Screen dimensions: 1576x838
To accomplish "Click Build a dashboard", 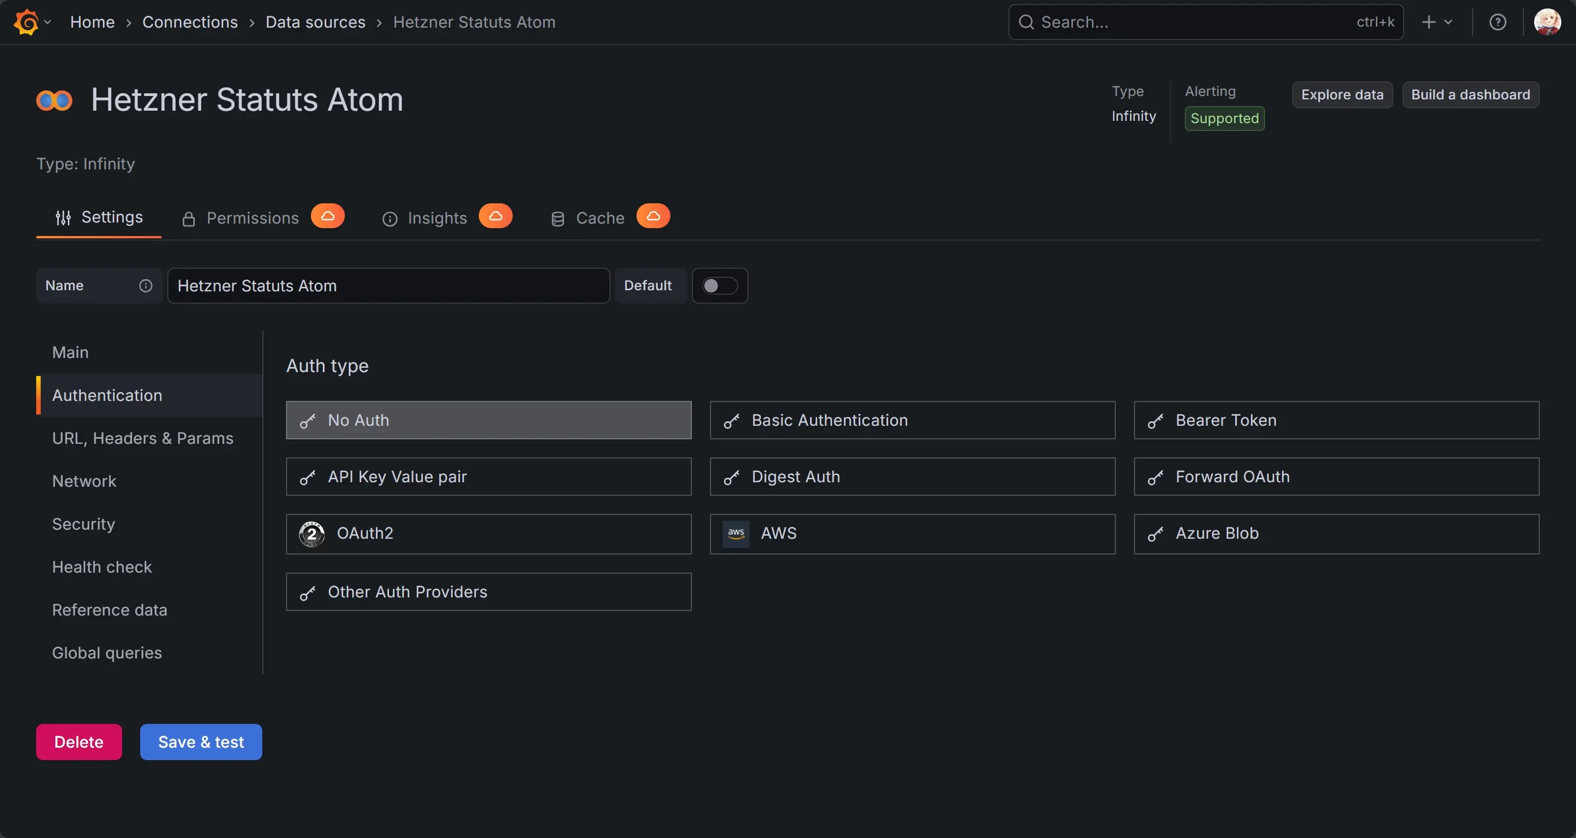I will point(1470,95).
